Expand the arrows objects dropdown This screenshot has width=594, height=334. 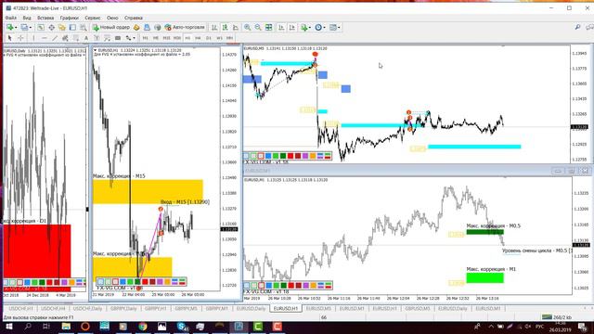pyautogui.click(x=134, y=38)
